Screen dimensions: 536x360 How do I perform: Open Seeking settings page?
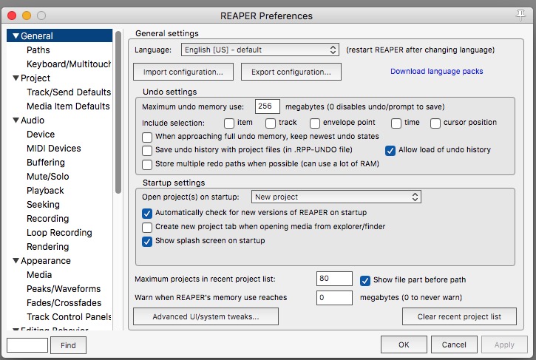tap(43, 205)
